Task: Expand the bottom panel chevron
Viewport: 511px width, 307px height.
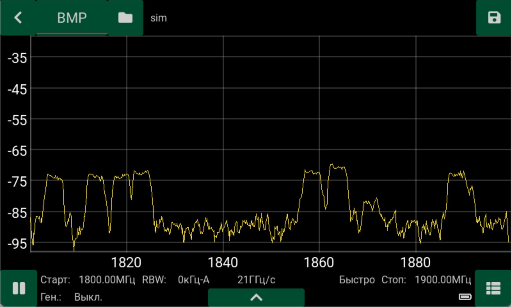Action: pyautogui.click(x=256, y=298)
